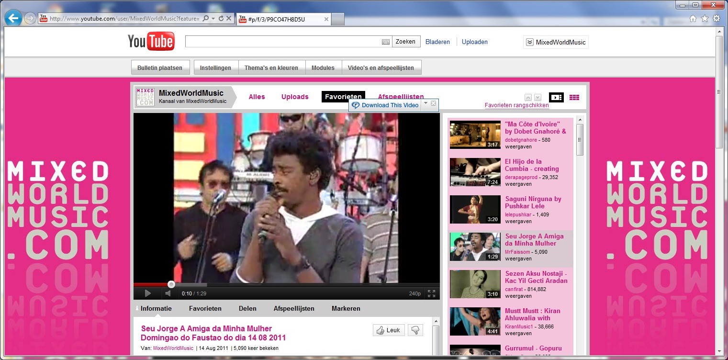Open Ma Côte d'Ivoire video thumbnail
Image resolution: width=728 pixels, height=360 pixels.
click(475, 135)
